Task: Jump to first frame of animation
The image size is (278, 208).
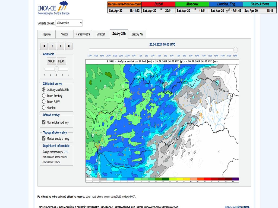Action: [x=44, y=46]
